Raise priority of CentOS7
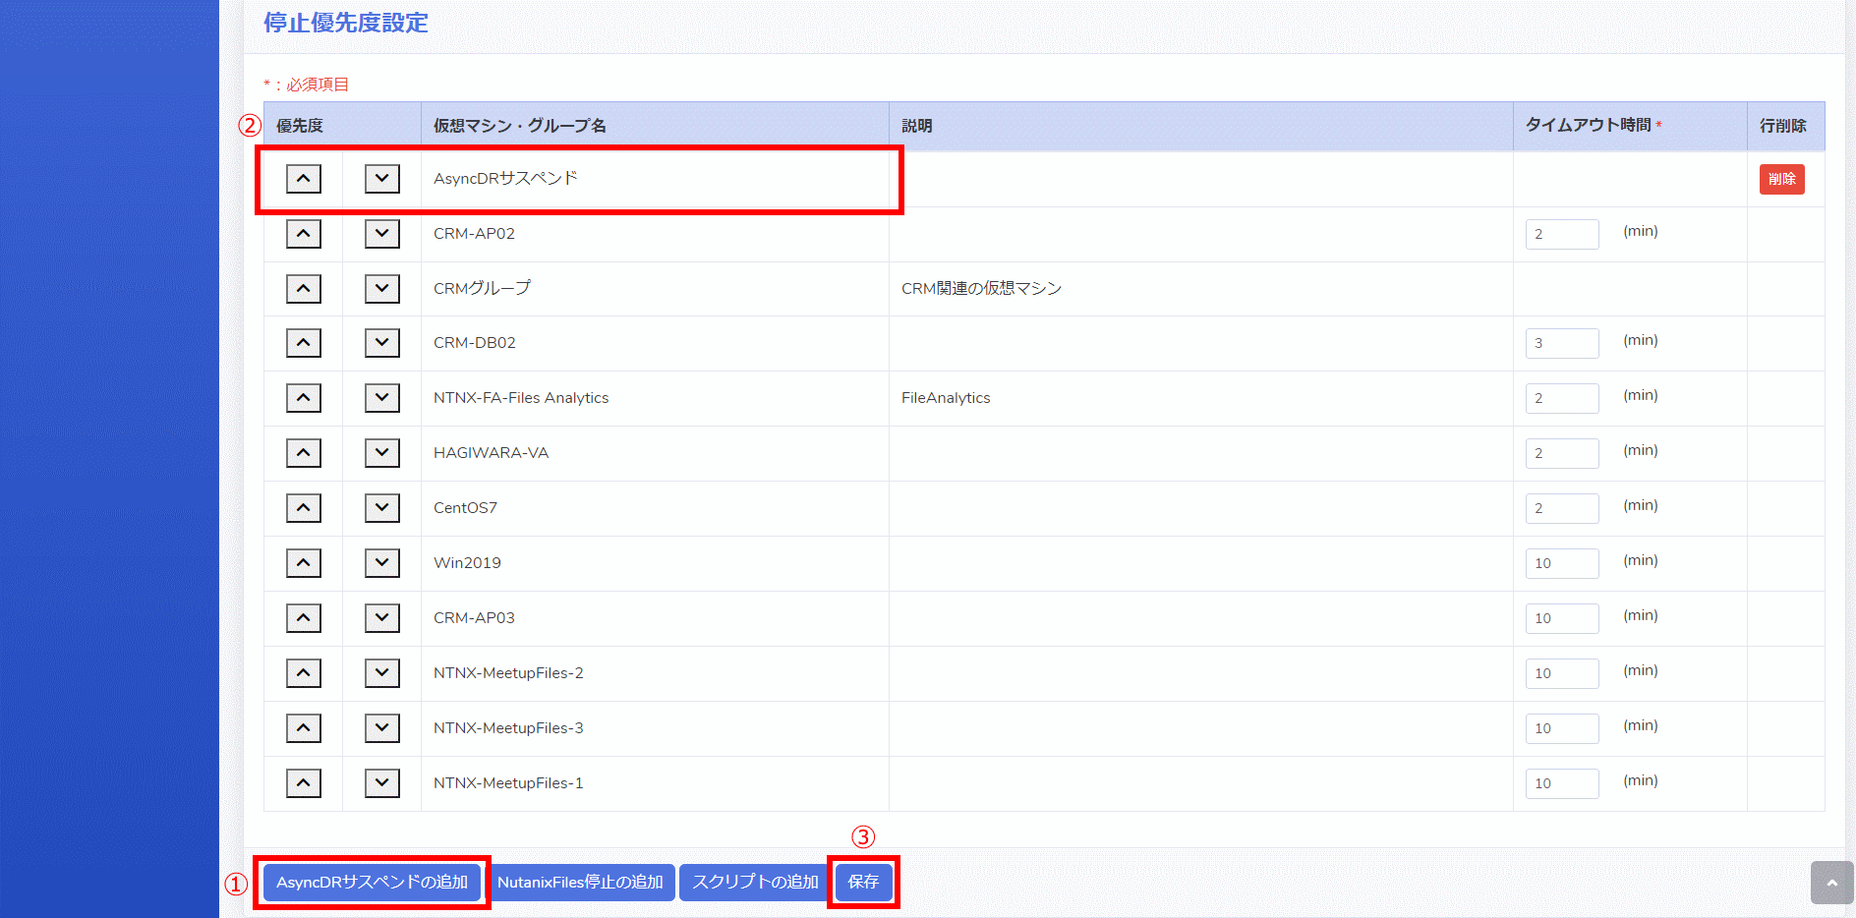The height and width of the screenshot is (918, 1856). coord(303,508)
